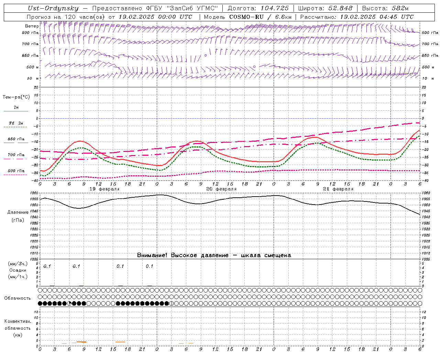Click the '(км)' unit under convective cloud label
The width and height of the screenshot is (440, 352).
click(x=18, y=335)
